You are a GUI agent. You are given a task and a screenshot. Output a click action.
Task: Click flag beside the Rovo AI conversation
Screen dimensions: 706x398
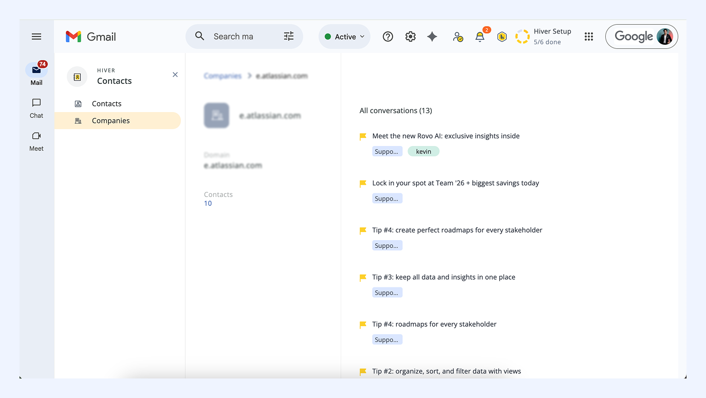363,136
